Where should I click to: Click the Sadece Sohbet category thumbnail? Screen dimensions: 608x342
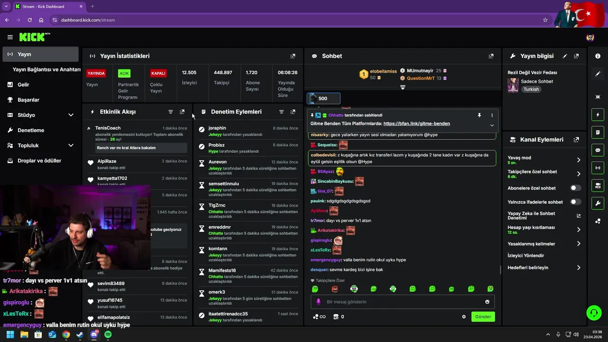click(x=513, y=85)
